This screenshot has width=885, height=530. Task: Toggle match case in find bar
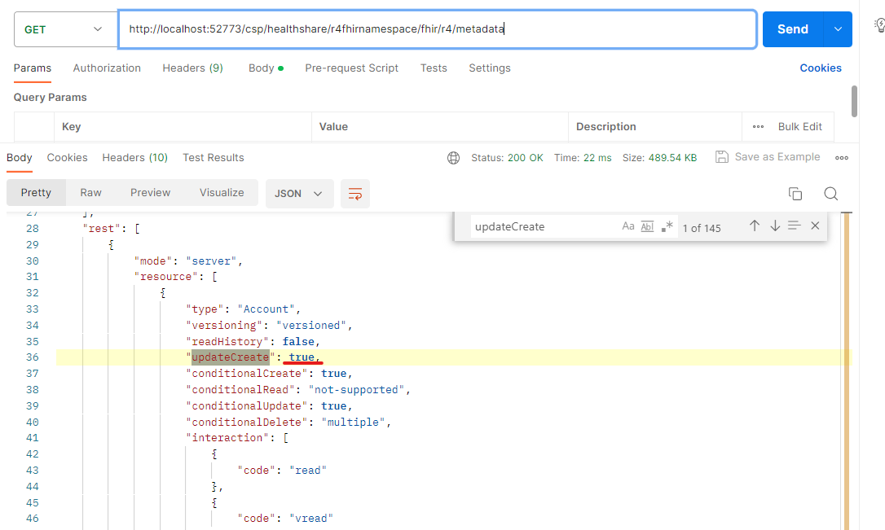628,226
